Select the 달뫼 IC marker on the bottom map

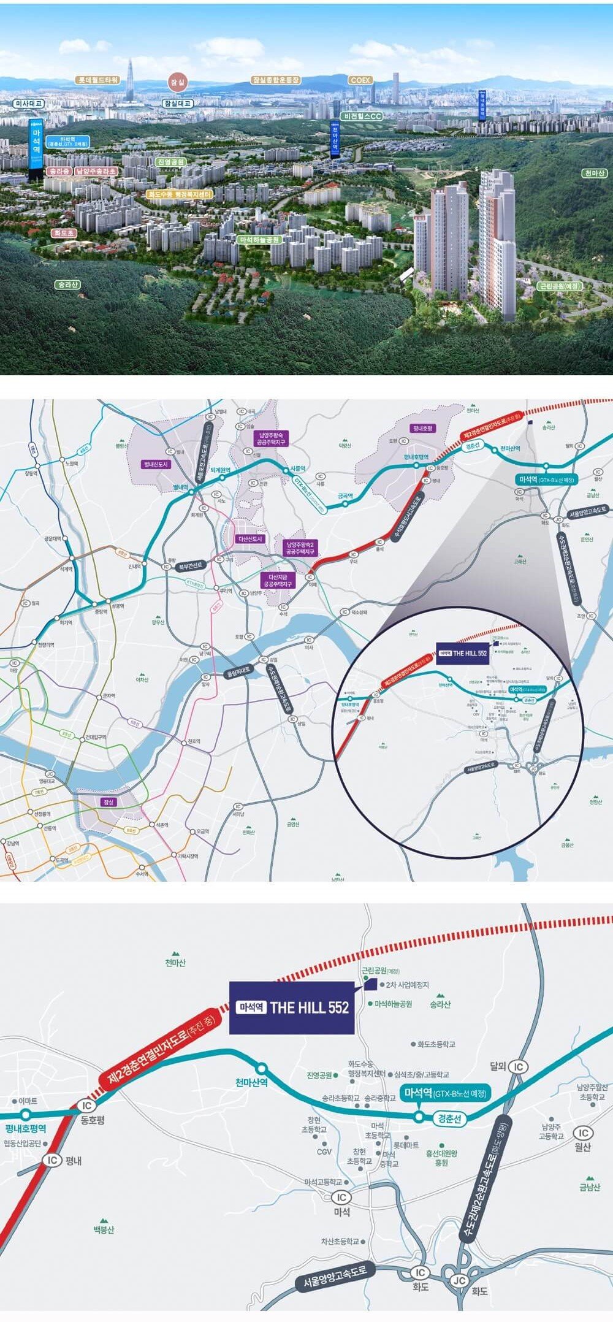(519, 1067)
